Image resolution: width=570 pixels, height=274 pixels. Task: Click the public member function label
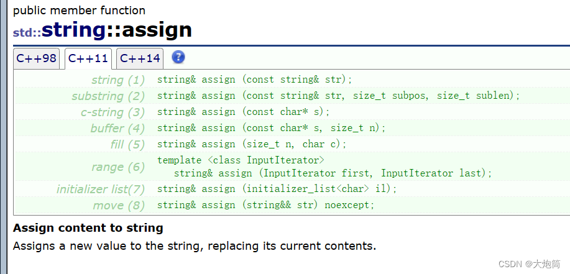coord(79,11)
